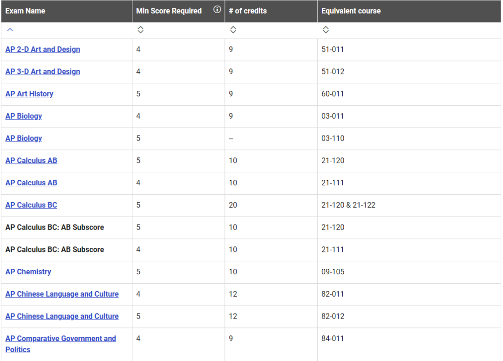Image resolution: width=503 pixels, height=361 pixels.
Task: Open AP Biology link in the 03-011 row
Action: click(x=24, y=116)
